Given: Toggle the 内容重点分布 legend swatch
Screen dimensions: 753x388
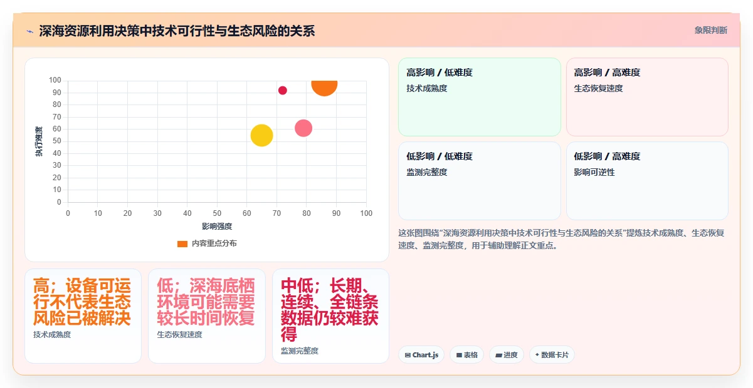Looking at the screenshot, I should click(x=182, y=243).
